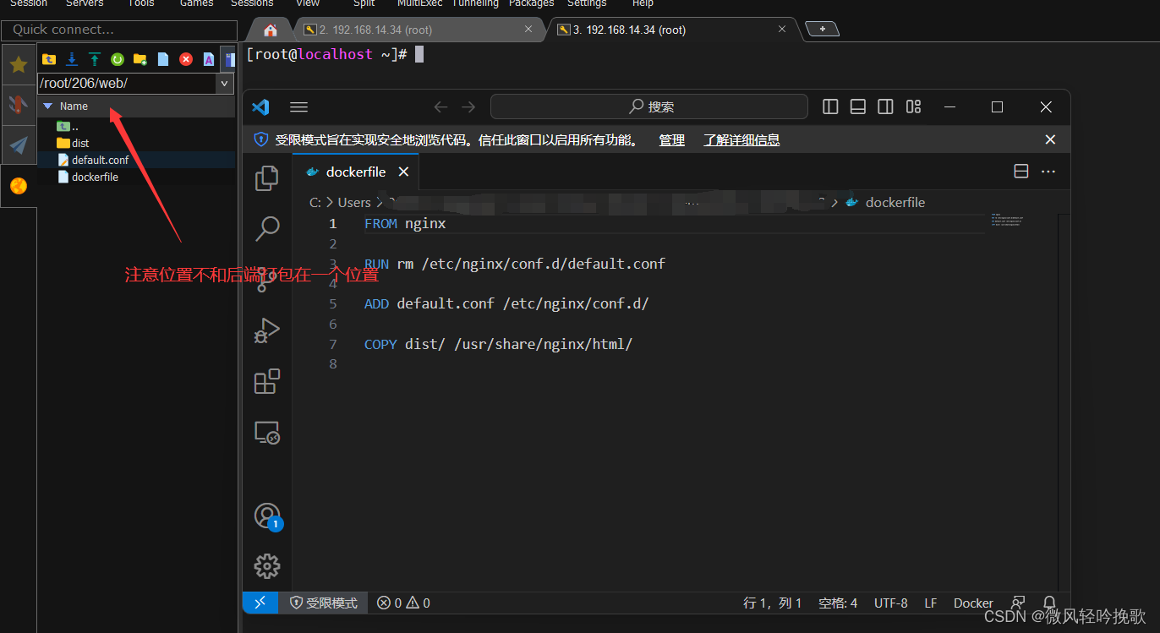The width and height of the screenshot is (1160, 633).
Task: Delete selected file with red X icon
Action: (186, 59)
